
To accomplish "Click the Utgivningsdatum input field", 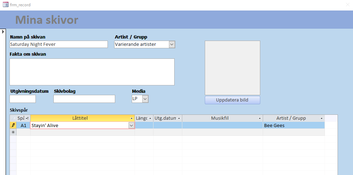I will [x=22, y=99].
